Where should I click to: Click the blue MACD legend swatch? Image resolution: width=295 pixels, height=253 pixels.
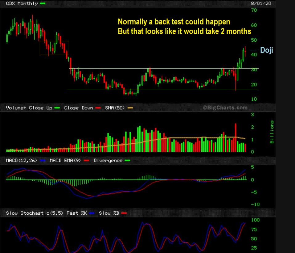(43, 160)
